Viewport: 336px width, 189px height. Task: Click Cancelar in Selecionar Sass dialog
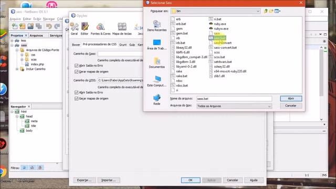click(x=291, y=106)
